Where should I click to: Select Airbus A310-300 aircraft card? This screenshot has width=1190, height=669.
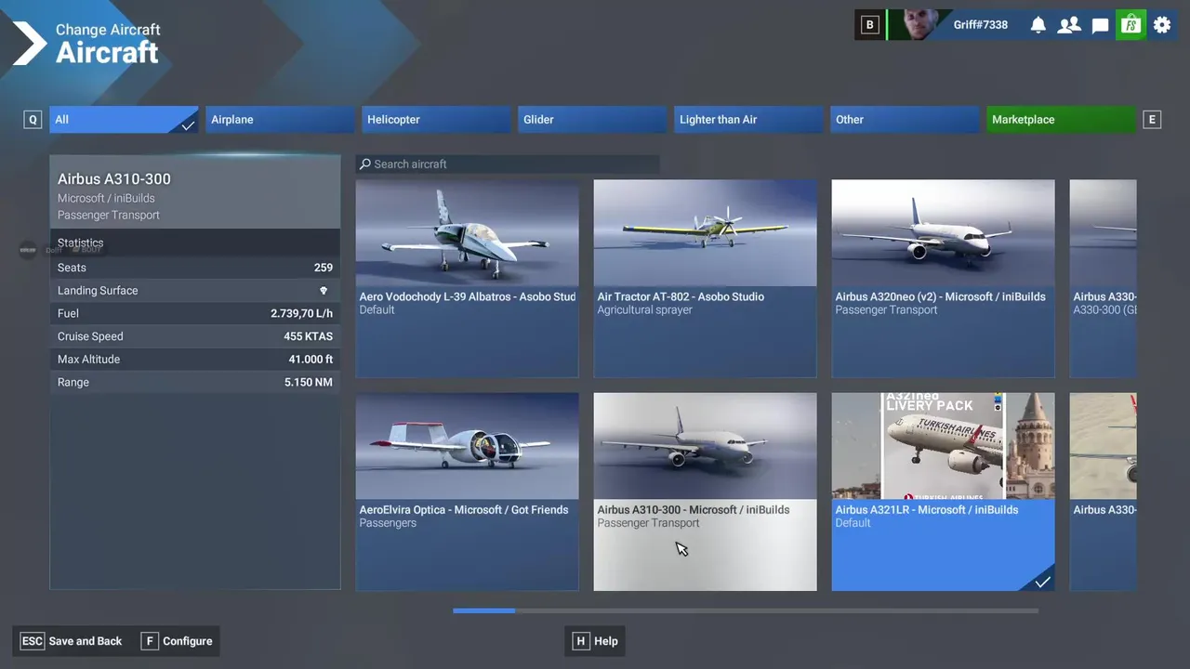(705, 492)
